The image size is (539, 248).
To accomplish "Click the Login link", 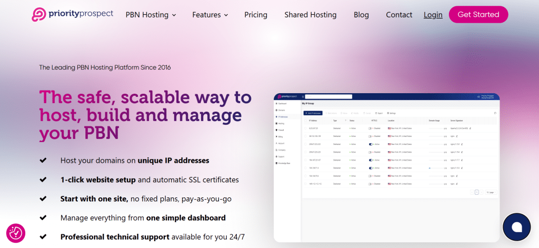I will [x=433, y=15].
